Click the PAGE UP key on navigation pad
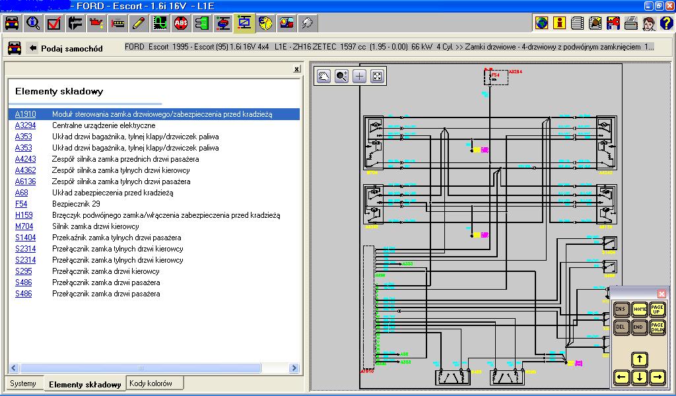 [657, 309]
